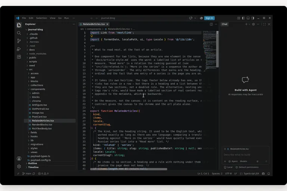Click the Copilot status icon in the status bar
Viewport: 287px width, 191px height.
click(263, 173)
